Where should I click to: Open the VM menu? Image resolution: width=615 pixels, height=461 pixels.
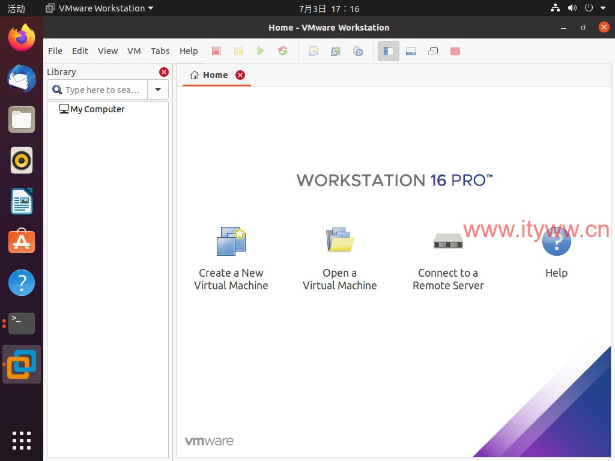coord(134,51)
